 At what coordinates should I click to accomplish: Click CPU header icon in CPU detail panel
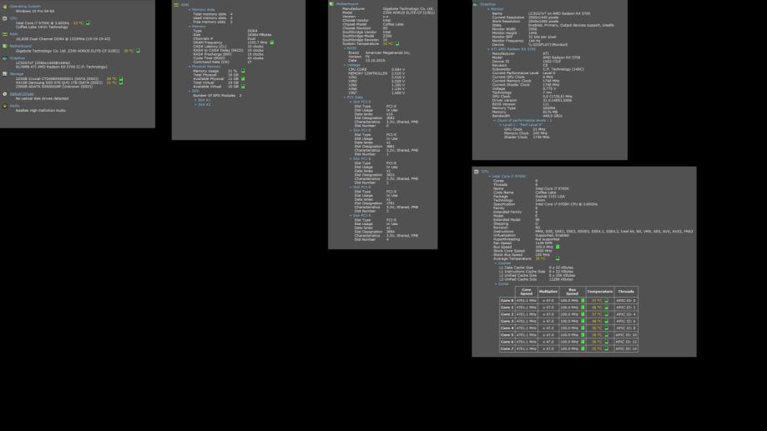pos(477,172)
